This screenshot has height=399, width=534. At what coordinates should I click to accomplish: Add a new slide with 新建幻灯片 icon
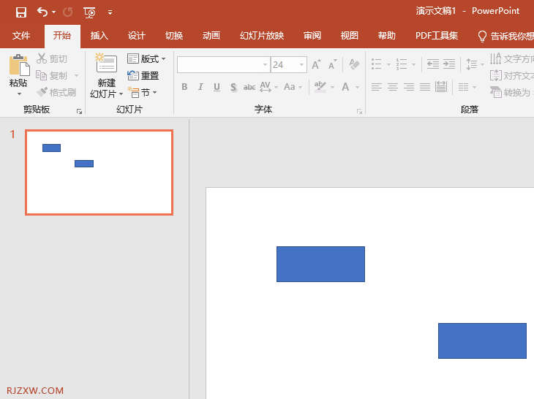click(x=106, y=63)
